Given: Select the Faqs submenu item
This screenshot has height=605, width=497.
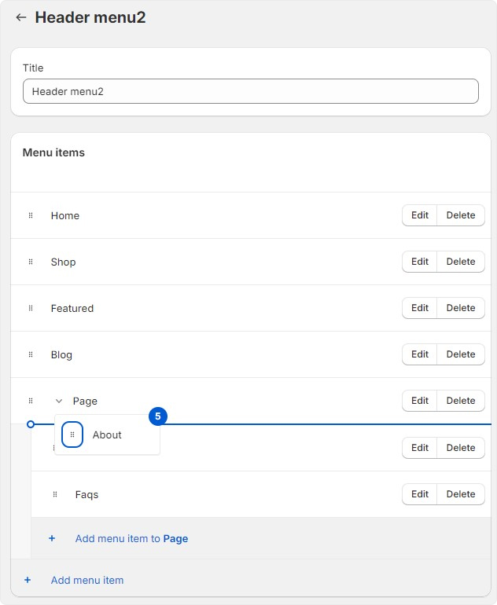Looking at the screenshot, I should point(87,495).
